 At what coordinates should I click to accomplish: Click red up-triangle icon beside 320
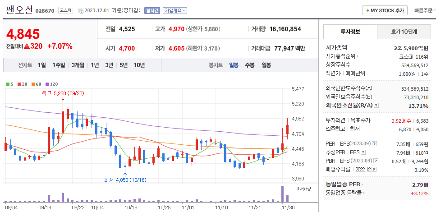(27, 46)
